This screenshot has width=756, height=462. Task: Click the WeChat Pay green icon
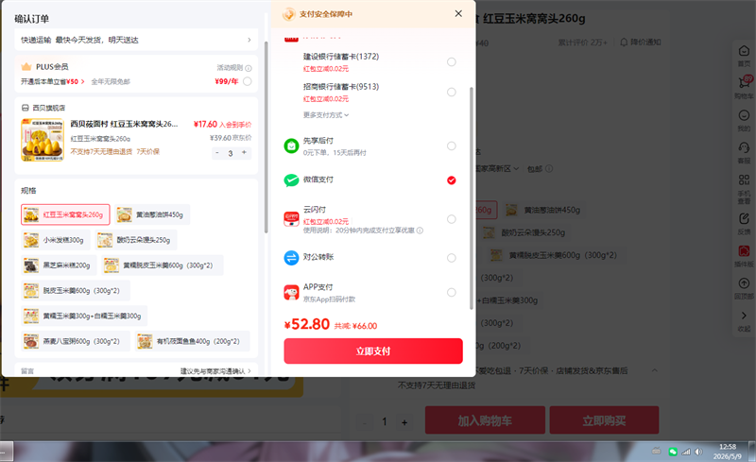point(291,180)
